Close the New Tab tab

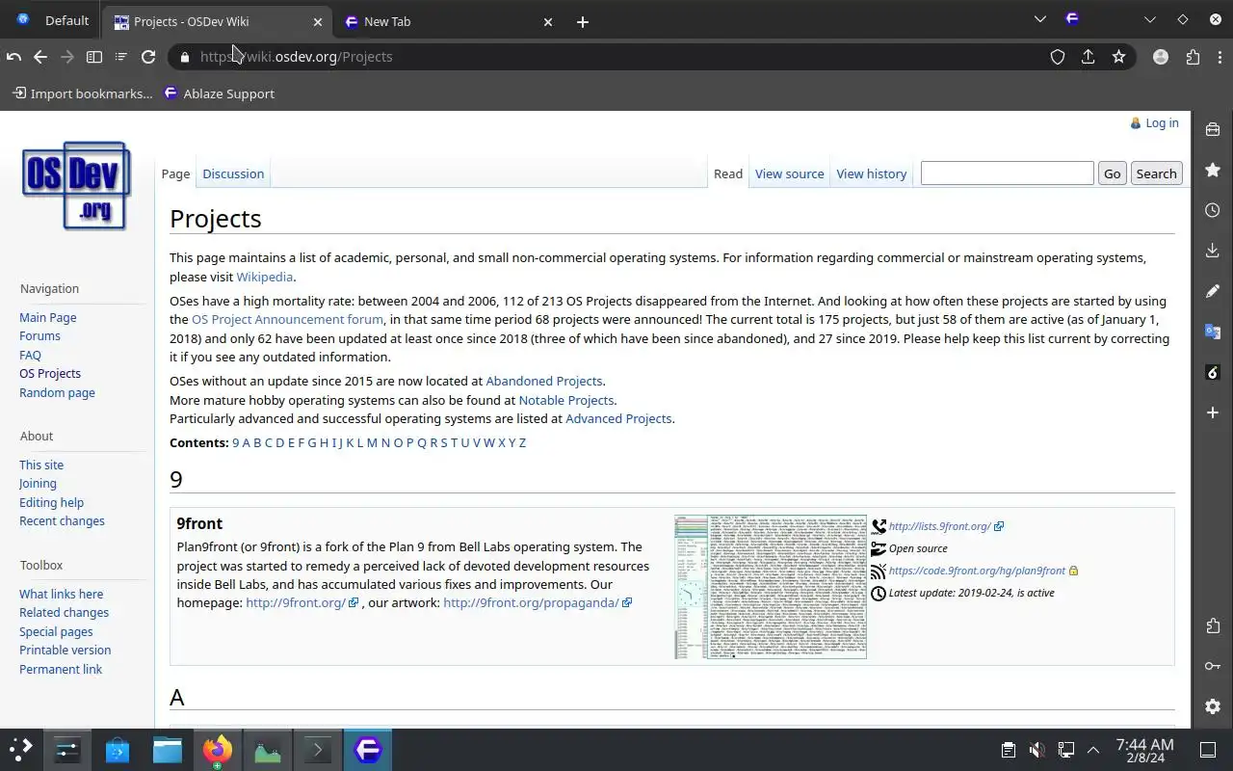pos(548,21)
